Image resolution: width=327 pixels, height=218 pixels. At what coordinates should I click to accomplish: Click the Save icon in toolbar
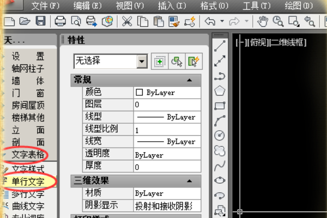click(40, 21)
